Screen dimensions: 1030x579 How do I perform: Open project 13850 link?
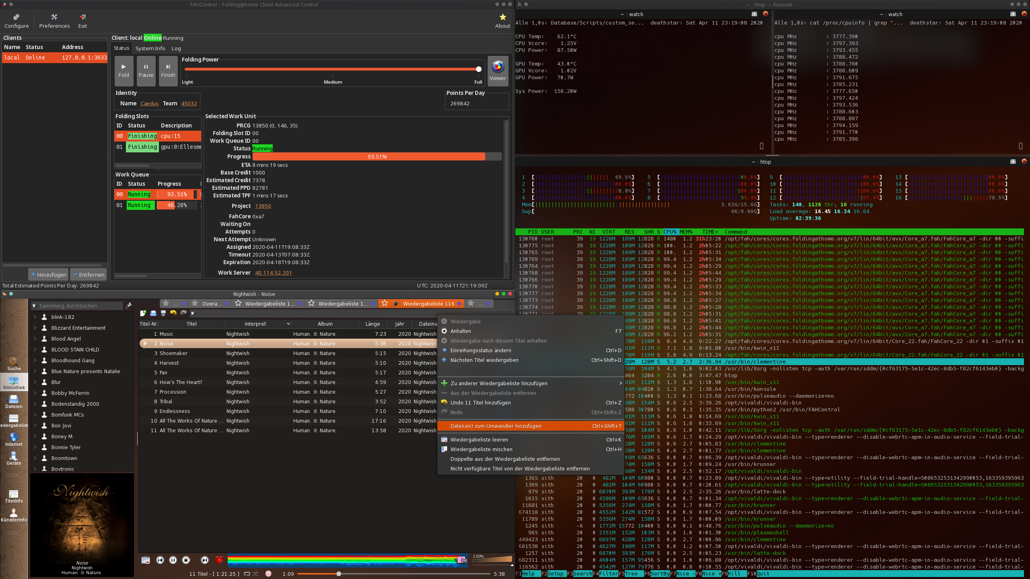[263, 206]
